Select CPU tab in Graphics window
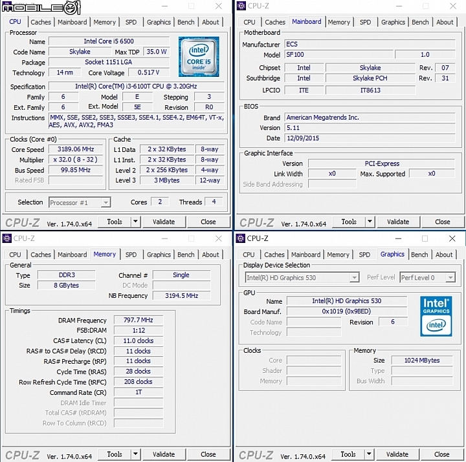This screenshot has height=462, width=466. point(249,255)
